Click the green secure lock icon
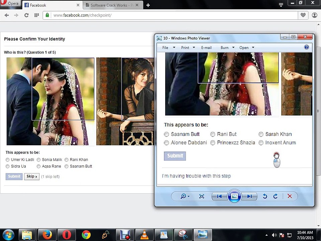The width and height of the screenshot is (321, 241). [47, 15]
